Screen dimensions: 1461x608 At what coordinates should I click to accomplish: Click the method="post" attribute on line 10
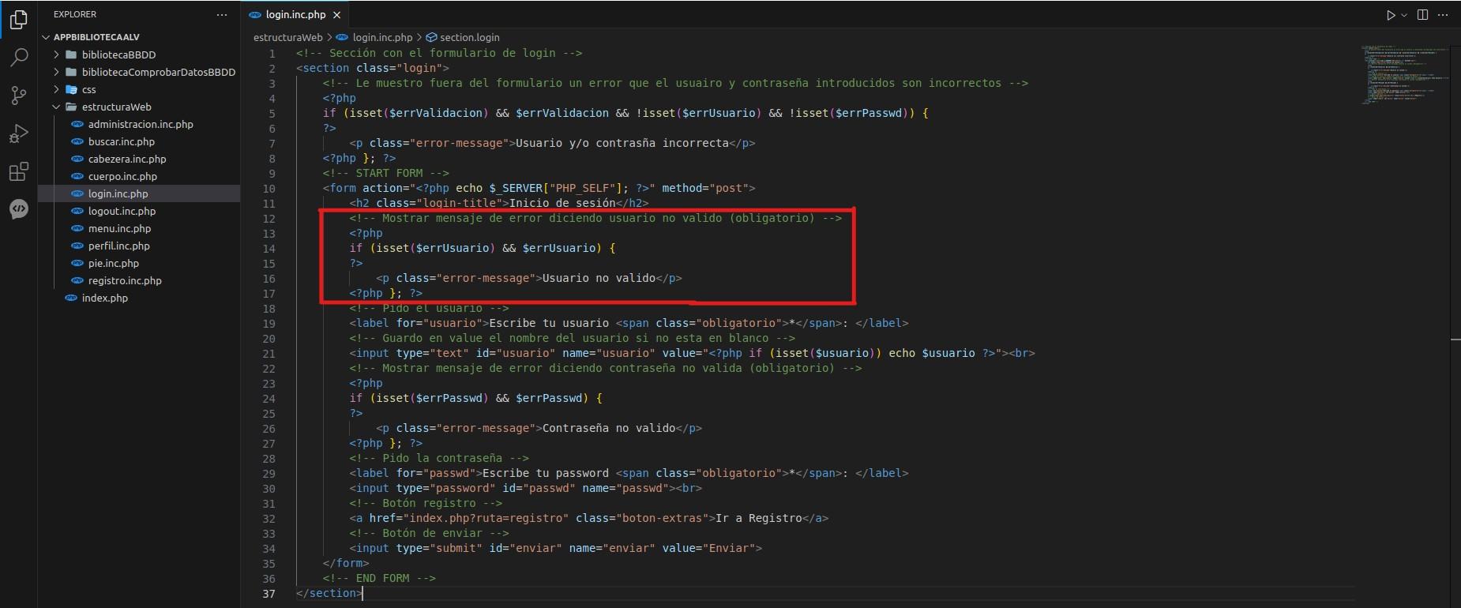705,188
